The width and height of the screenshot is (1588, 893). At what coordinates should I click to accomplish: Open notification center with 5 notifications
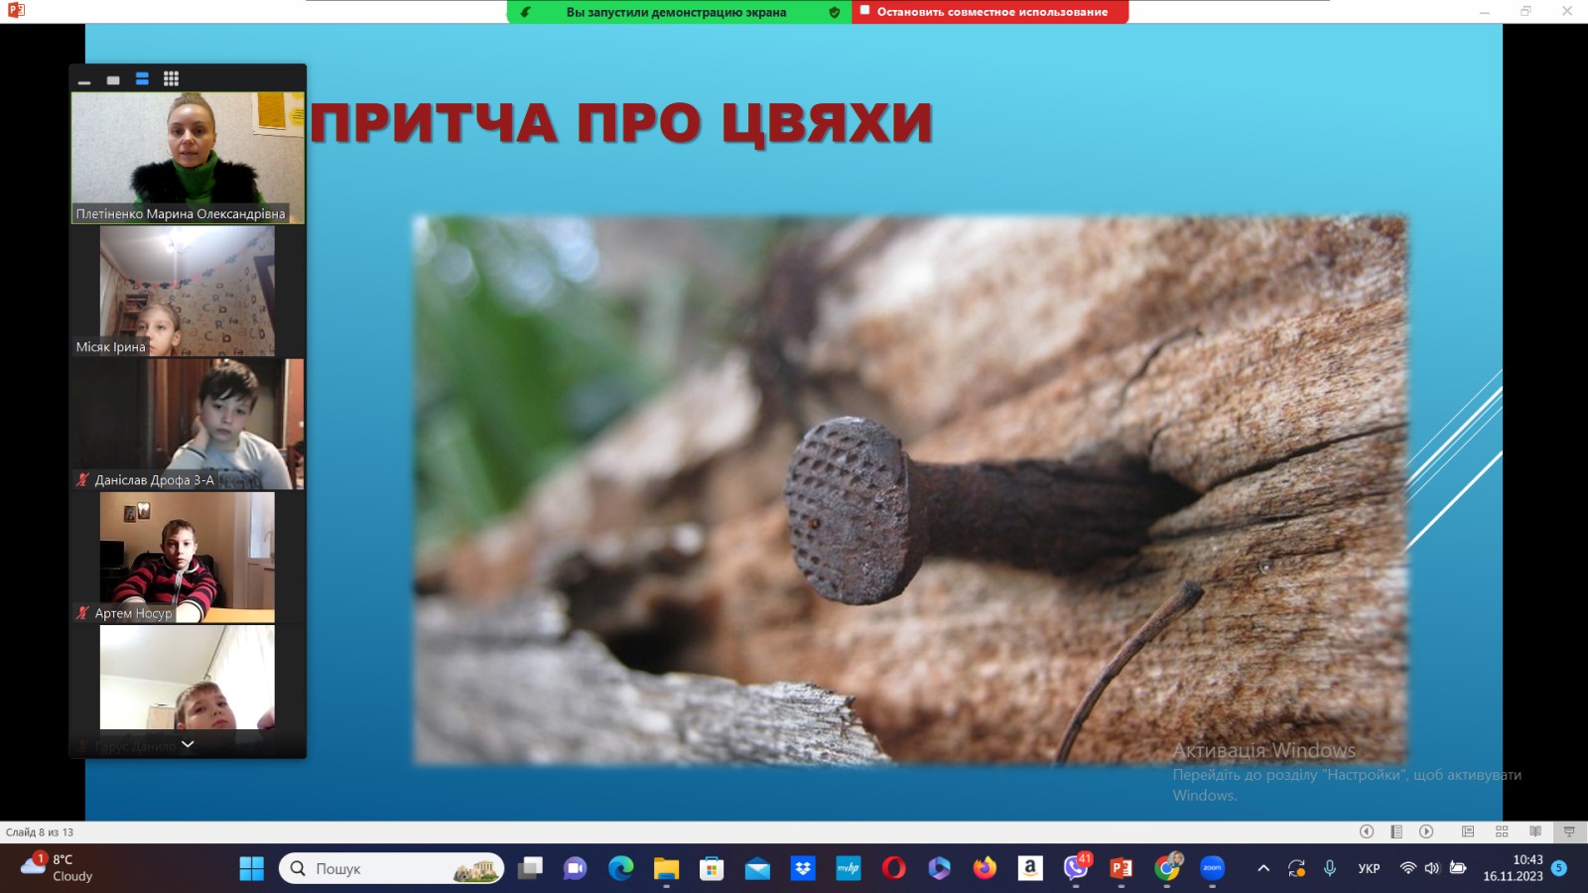point(1559,868)
